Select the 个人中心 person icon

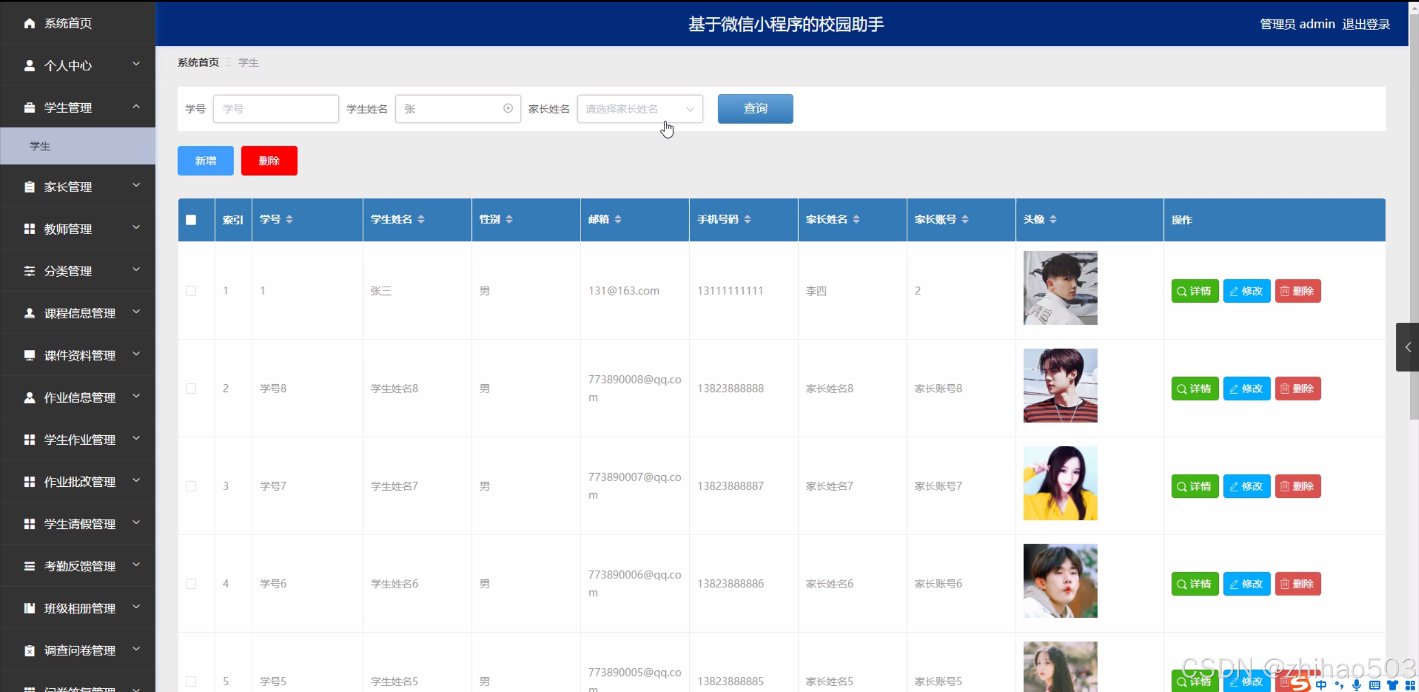[29, 65]
